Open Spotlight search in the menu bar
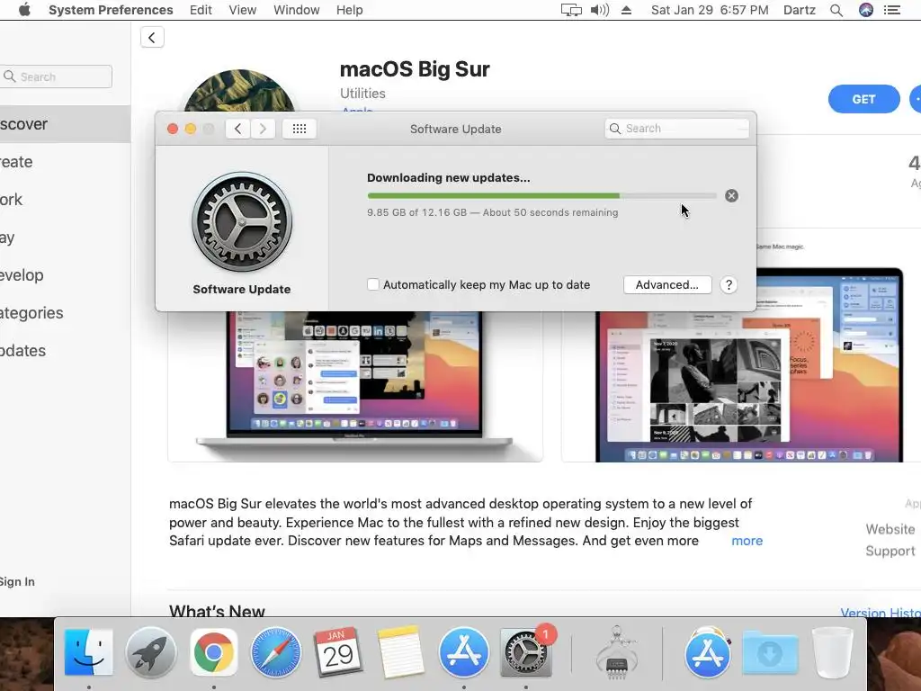The width and height of the screenshot is (921, 691). (836, 10)
